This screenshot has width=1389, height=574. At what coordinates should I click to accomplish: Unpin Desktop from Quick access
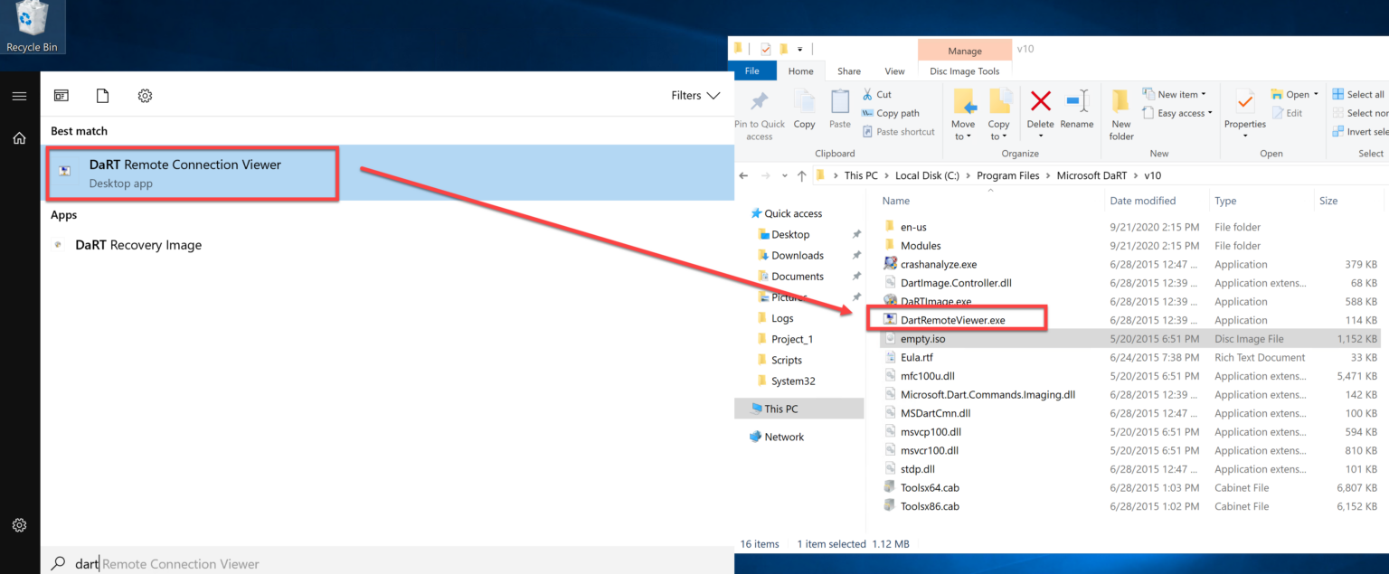click(x=856, y=233)
